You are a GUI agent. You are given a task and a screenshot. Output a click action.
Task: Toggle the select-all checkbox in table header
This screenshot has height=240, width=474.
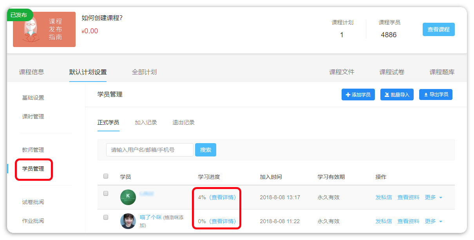tap(106, 176)
